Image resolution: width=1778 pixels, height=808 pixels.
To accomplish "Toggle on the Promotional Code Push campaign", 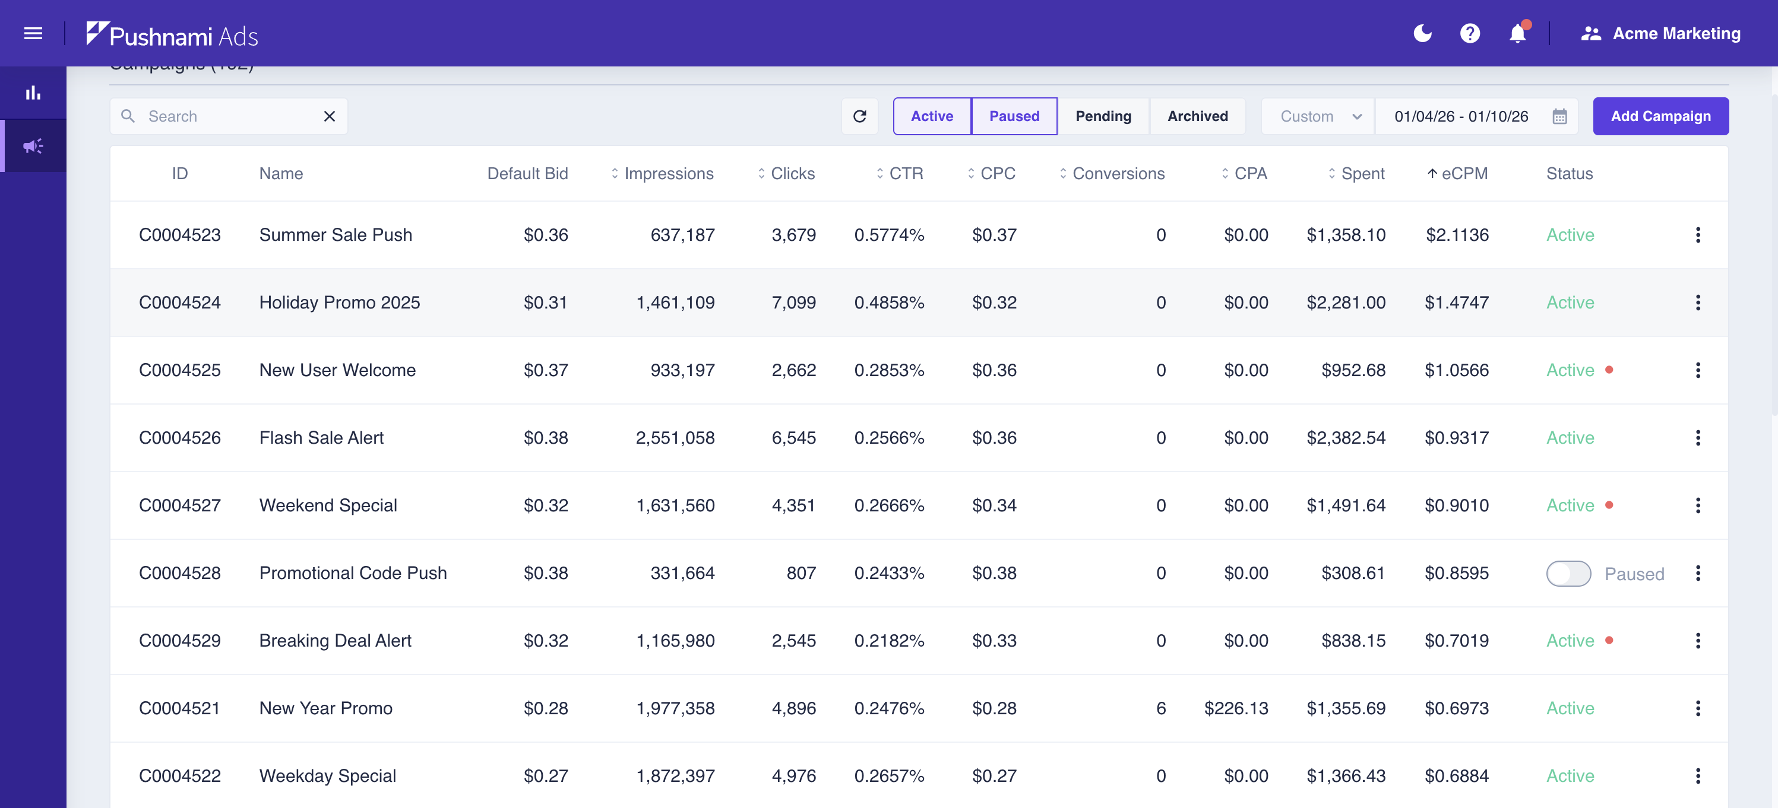I will pyautogui.click(x=1568, y=573).
